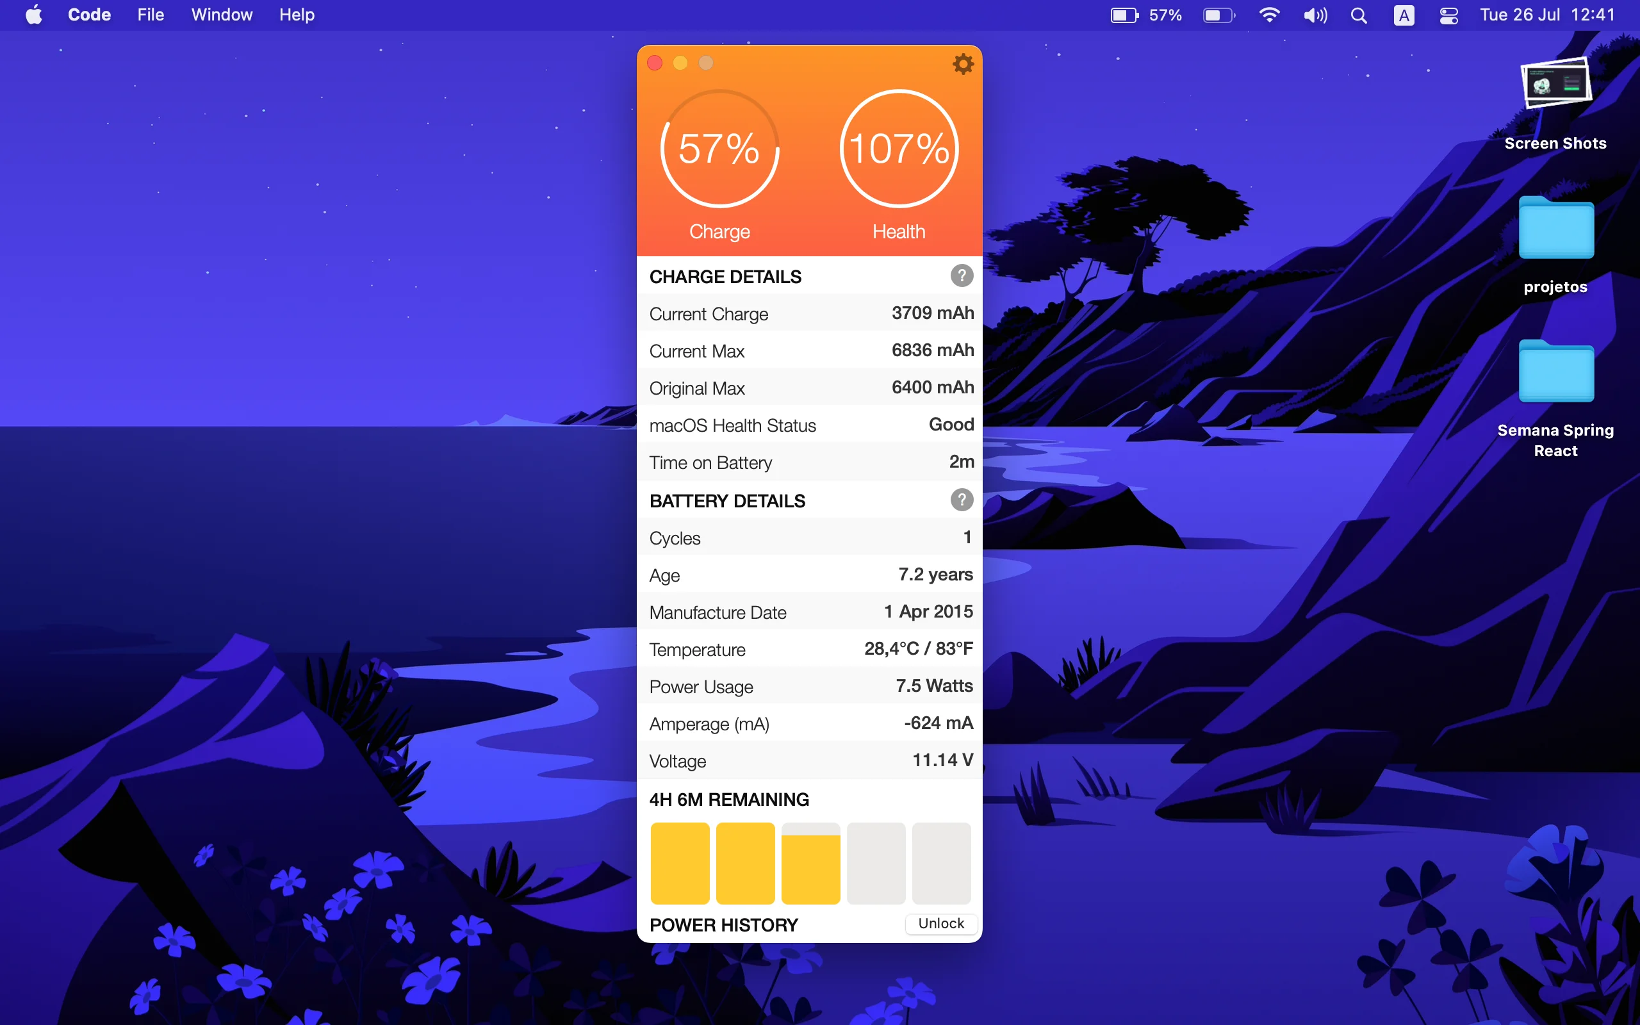Viewport: 1640px width, 1025px height.
Task: Click the 57% Charge circle
Action: tap(719, 149)
